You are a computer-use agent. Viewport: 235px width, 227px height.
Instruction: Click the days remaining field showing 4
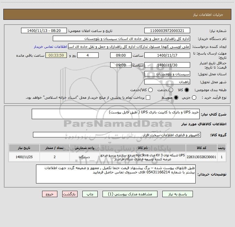click(88, 55)
